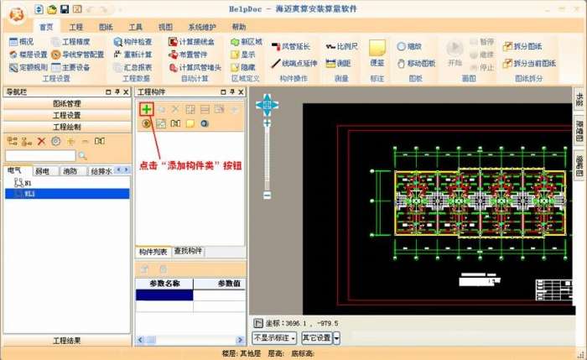Run 计算风管堵头 duct plug calculation
Image resolution: width=587 pixels, height=360 pixels.
click(x=195, y=67)
